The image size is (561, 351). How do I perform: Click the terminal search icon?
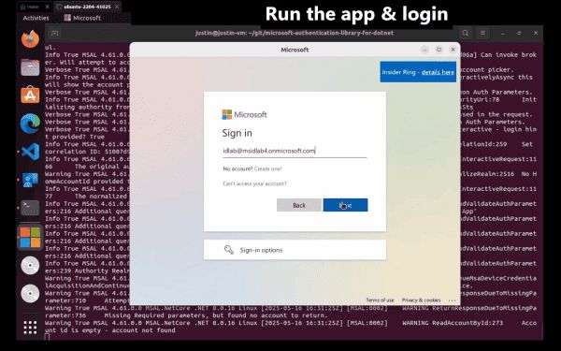(x=465, y=33)
